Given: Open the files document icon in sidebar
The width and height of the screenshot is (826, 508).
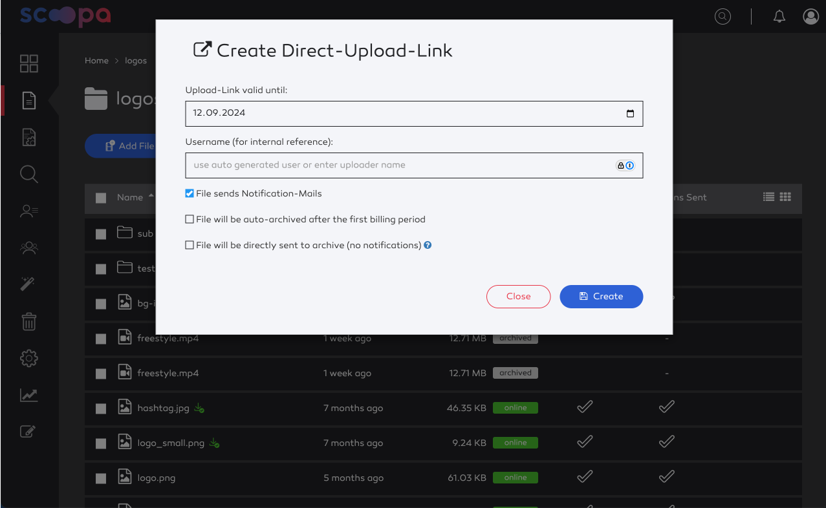Looking at the screenshot, I should 29,100.
